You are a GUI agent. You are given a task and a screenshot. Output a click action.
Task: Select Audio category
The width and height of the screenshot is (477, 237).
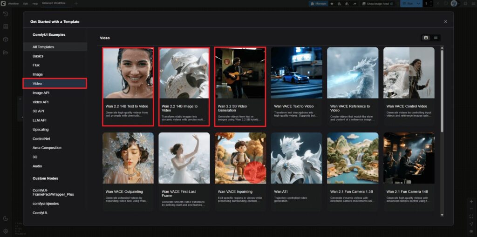[55, 166]
